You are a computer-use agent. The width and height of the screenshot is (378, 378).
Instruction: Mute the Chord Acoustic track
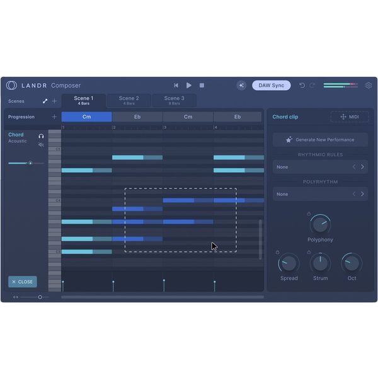[41, 145]
